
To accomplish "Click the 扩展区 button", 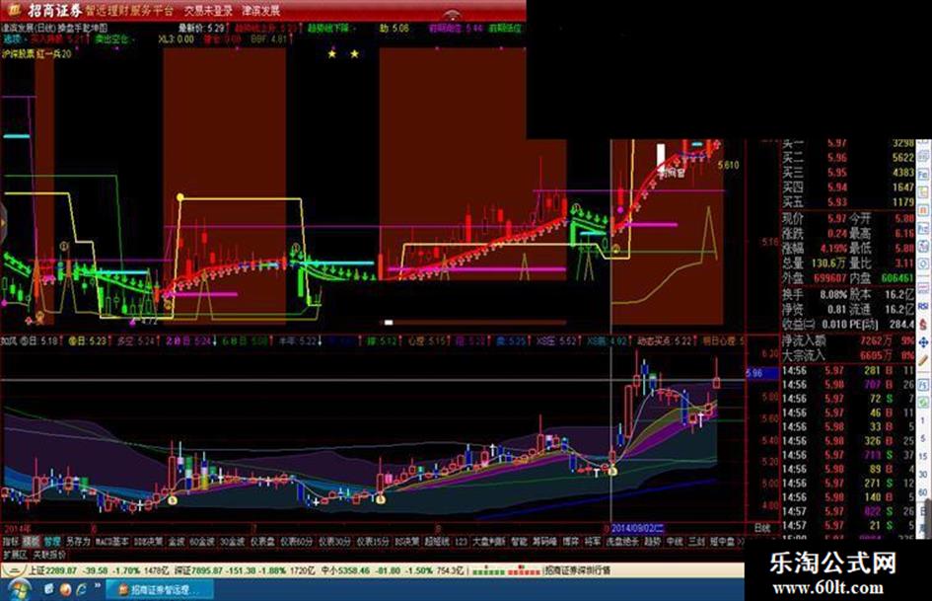I will pyautogui.click(x=15, y=555).
